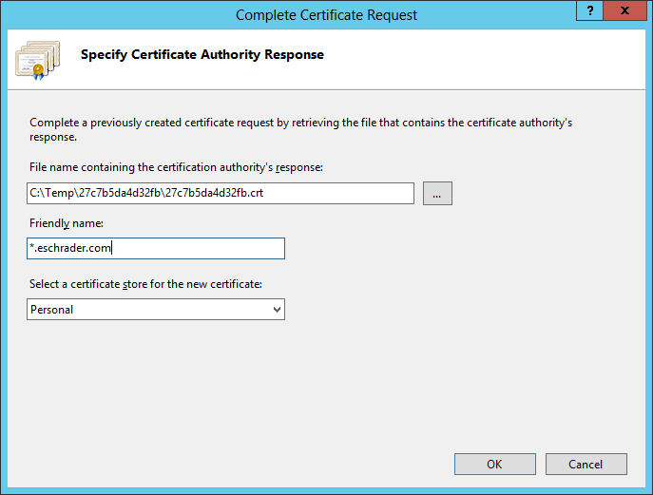Viewport: 653px width, 495px height.
Task: Click the ribbon seal on certificate icon
Action: pyautogui.click(x=38, y=72)
